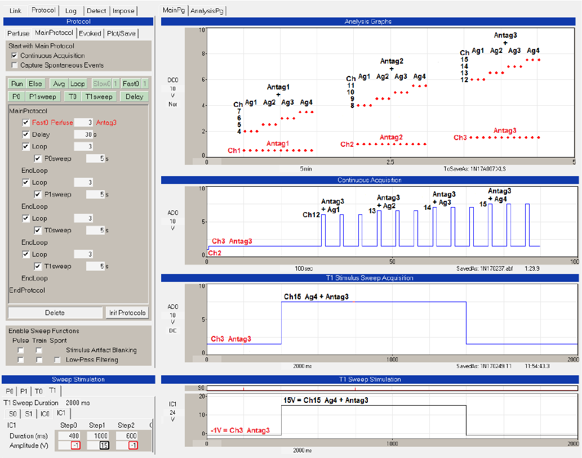Click the Run protocol button
The width and height of the screenshot is (582, 458).
[17, 84]
